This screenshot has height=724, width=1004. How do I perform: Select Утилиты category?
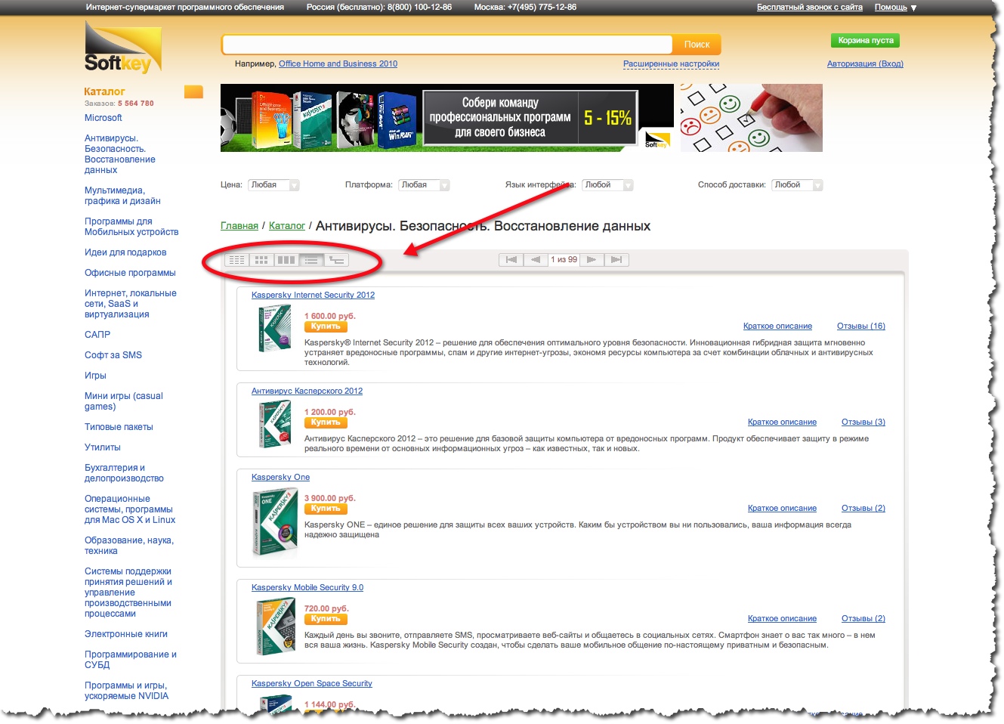coord(103,447)
